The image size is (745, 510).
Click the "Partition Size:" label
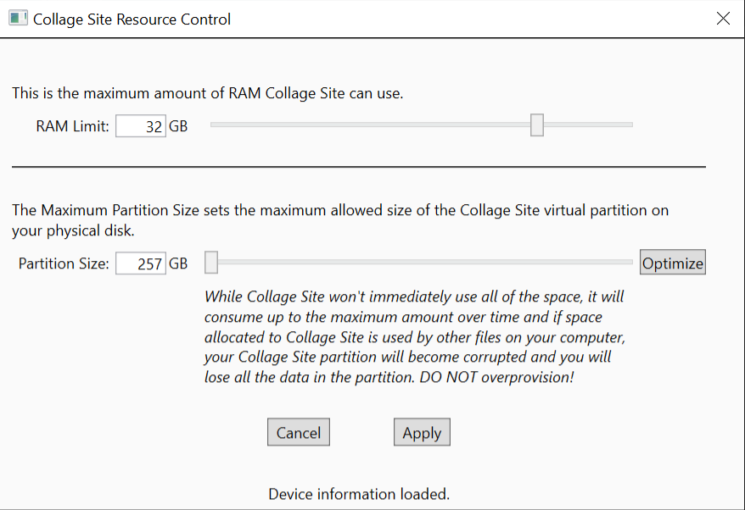click(64, 263)
